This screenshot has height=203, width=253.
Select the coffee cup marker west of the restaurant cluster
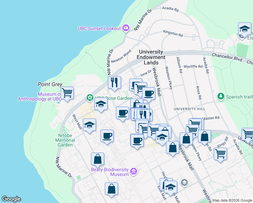tap(123, 113)
